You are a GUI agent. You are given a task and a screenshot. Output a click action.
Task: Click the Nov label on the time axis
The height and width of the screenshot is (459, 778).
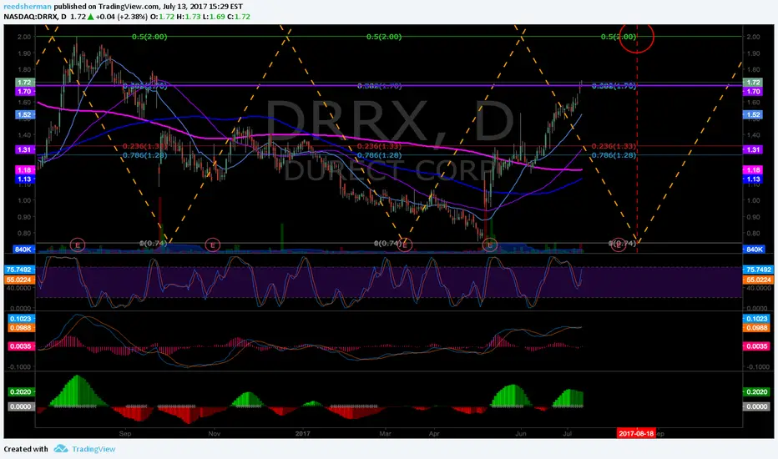point(215,433)
